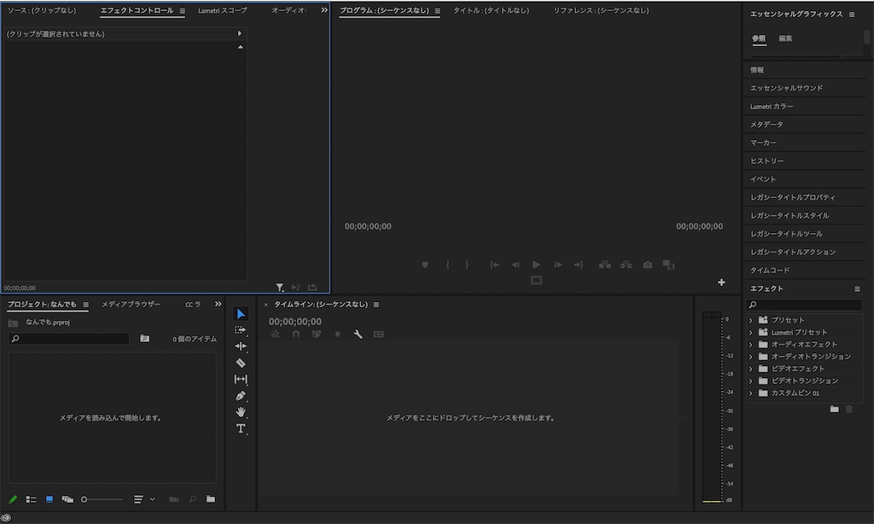Select the Razor tool
This screenshot has width=874, height=524.
(x=240, y=363)
